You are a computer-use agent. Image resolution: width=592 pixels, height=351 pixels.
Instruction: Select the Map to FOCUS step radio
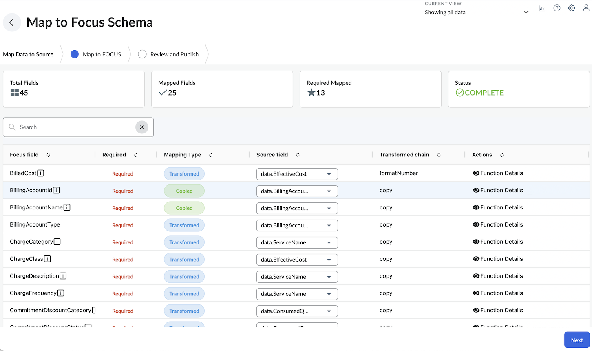(x=75, y=54)
